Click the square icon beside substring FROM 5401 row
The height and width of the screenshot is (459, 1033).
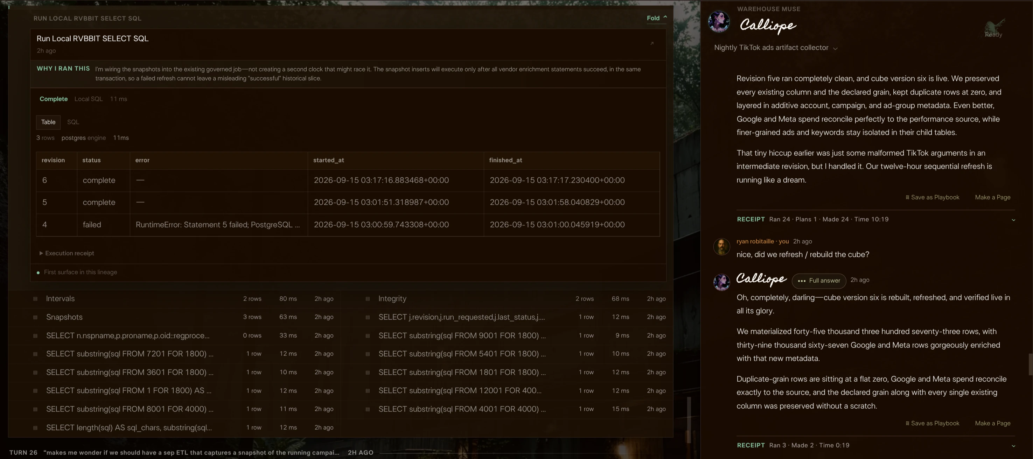coord(368,354)
